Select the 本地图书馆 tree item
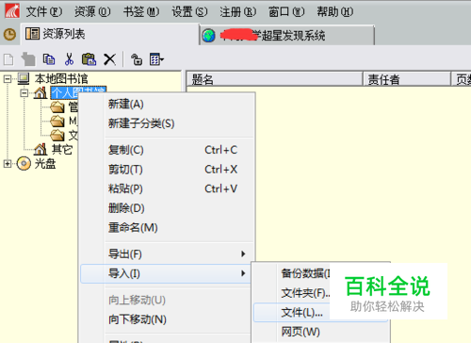This screenshot has width=471, height=343. click(61, 78)
